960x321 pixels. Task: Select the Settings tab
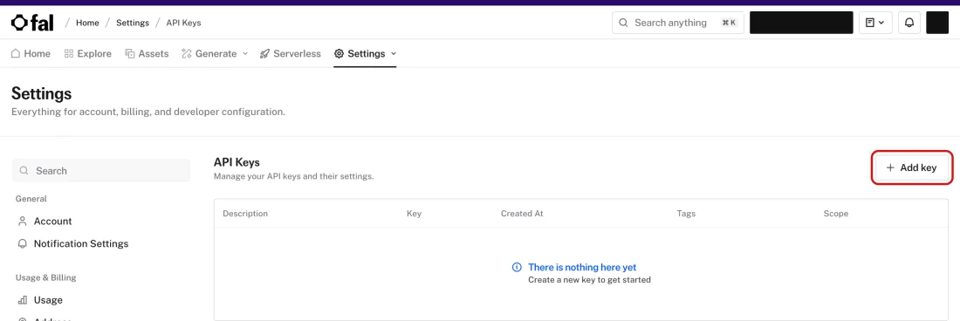[366, 54]
